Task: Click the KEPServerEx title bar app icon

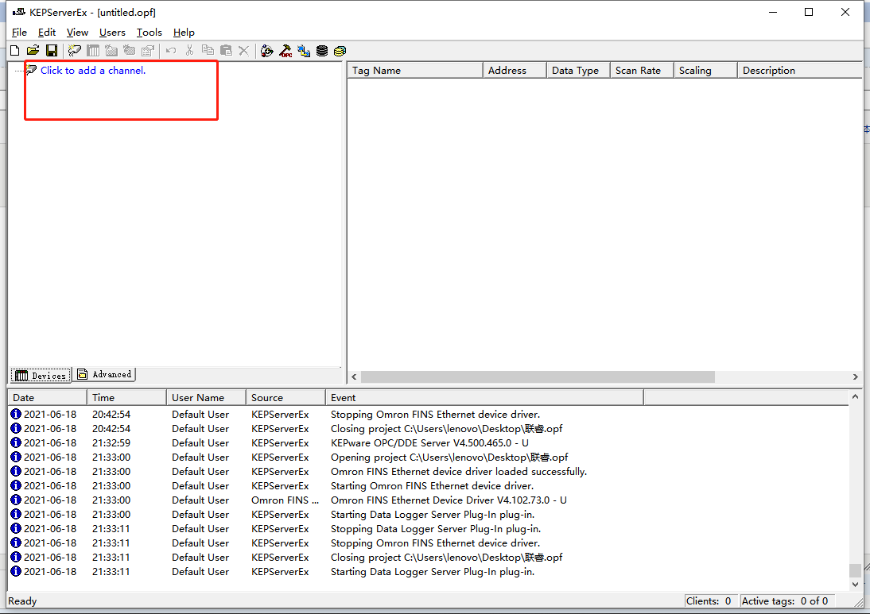Action: tap(19, 12)
